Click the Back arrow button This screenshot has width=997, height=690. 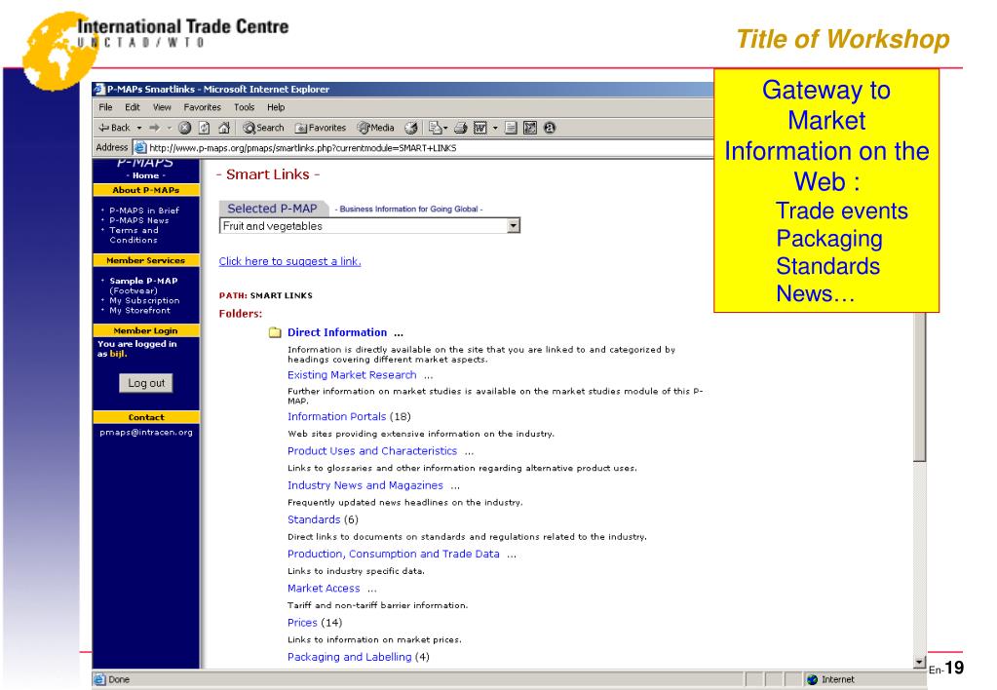(x=114, y=128)
